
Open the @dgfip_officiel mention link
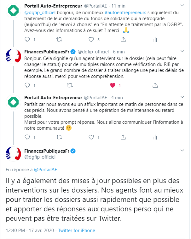40,13
